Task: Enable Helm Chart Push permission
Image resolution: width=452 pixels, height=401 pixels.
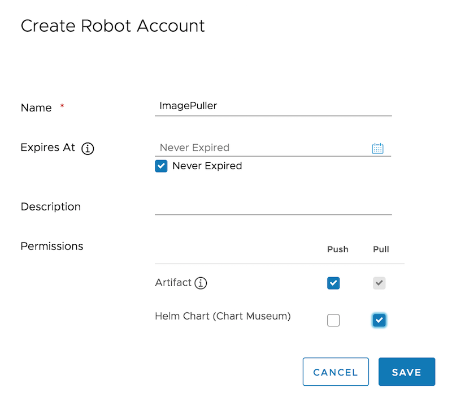Action: (333, 321)
